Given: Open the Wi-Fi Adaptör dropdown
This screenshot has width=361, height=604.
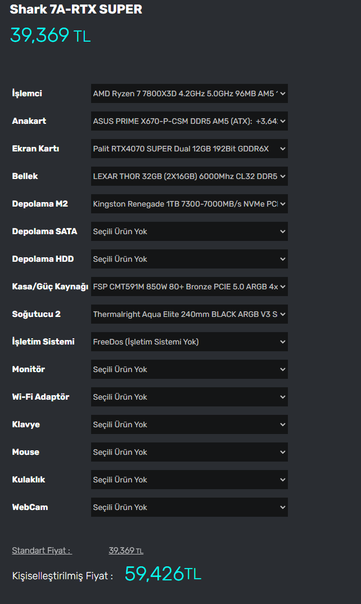Looking at the screenshot, I should tap(189, 397).
